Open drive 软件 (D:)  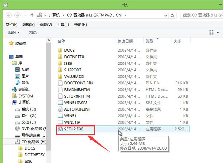click(x=29, y=116)
